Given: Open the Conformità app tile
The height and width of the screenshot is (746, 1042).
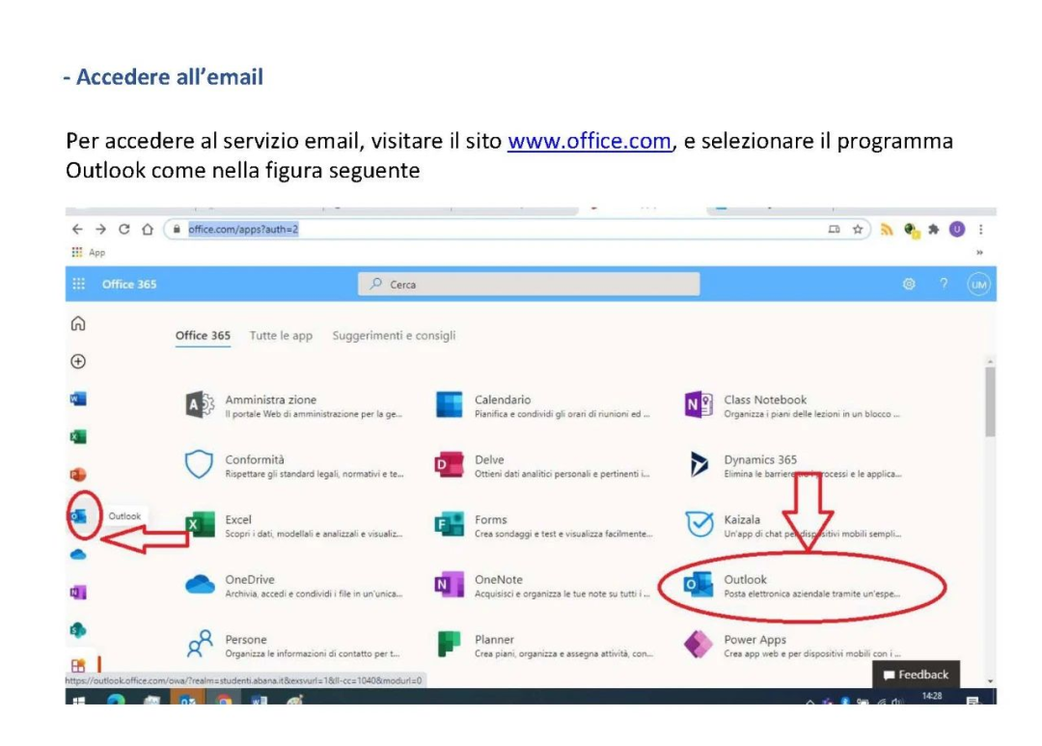Looking at the screenshot, I should [294, 465].
